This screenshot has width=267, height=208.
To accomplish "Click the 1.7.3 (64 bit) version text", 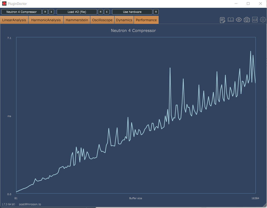I will click(x=9, y=204).
